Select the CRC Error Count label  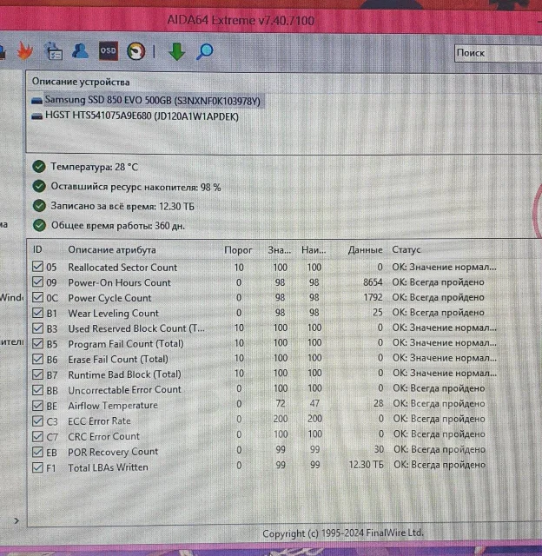click(x=104, y=436)
